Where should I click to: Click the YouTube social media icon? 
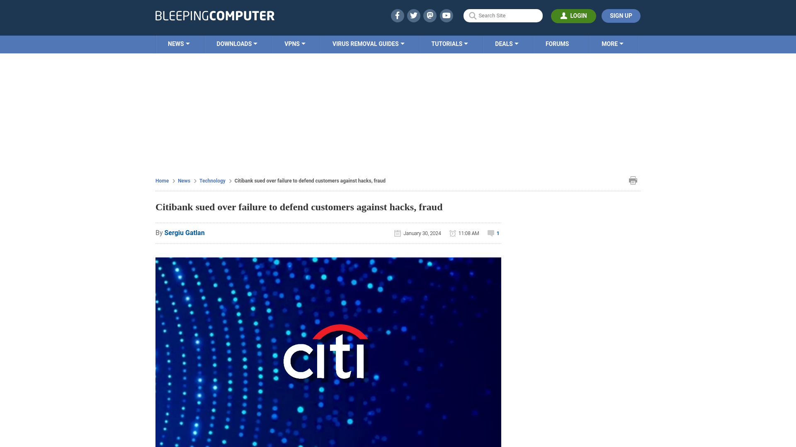446,15
